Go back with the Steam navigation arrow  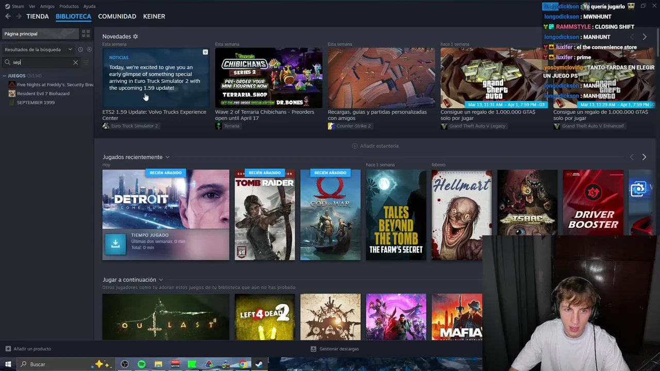(8, 16)
